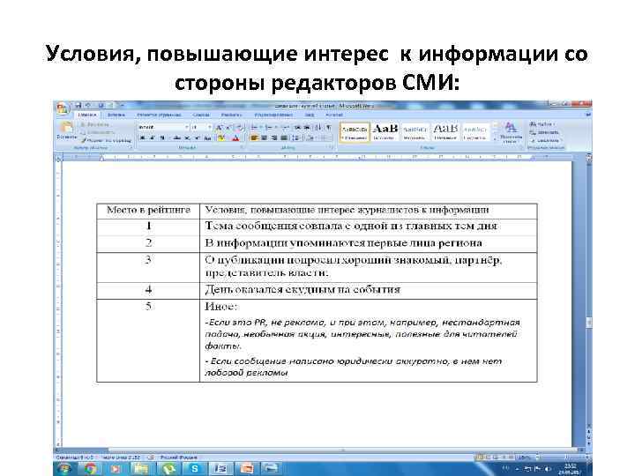Apply the Normal style from gallery
The height and width of the screenshot is (476, 635).
point(355,132)
